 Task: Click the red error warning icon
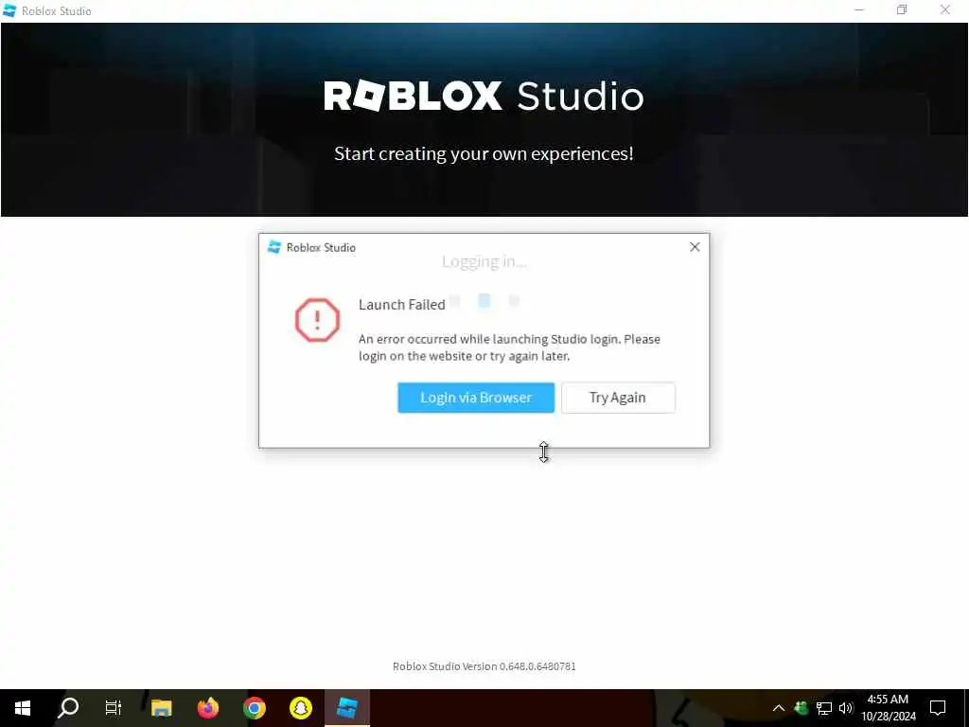coord(317,320)
